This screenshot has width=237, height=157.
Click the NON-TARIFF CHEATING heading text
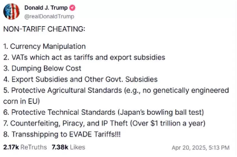pyautogui.click(x=44, y=29)
